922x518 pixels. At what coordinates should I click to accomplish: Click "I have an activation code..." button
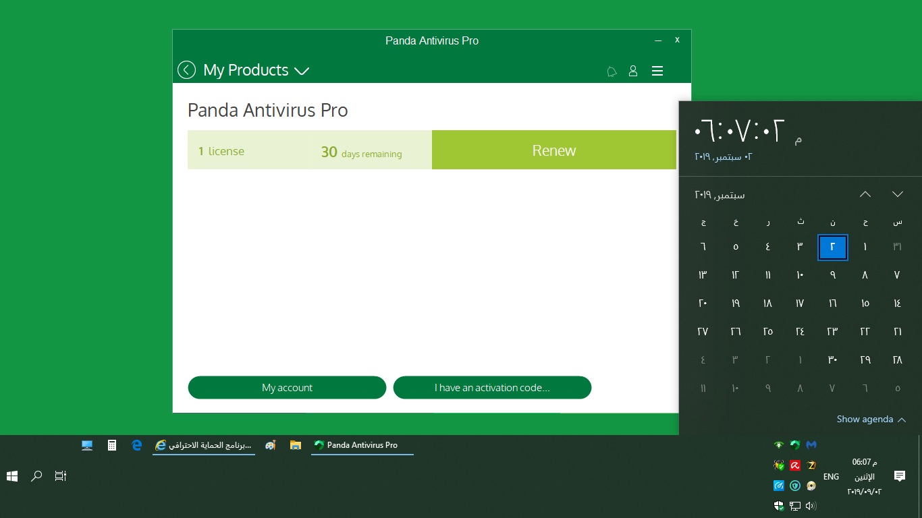492,388
